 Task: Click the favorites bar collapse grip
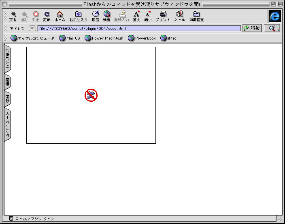(x=5, y=38)
